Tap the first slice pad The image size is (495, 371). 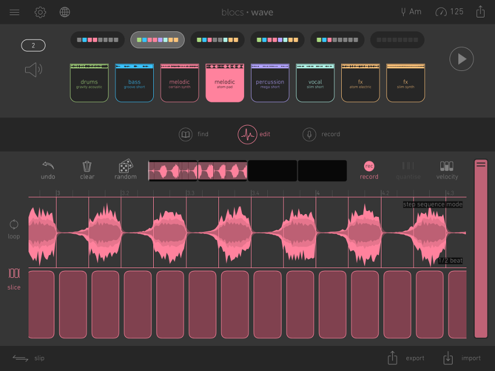(x=41, y=305)
